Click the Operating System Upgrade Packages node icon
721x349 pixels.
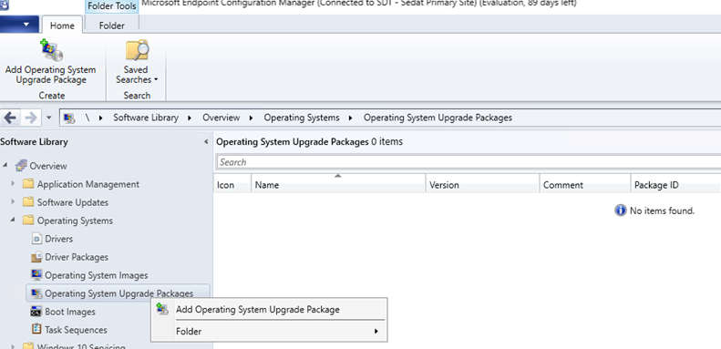click(x=36, y=293)
